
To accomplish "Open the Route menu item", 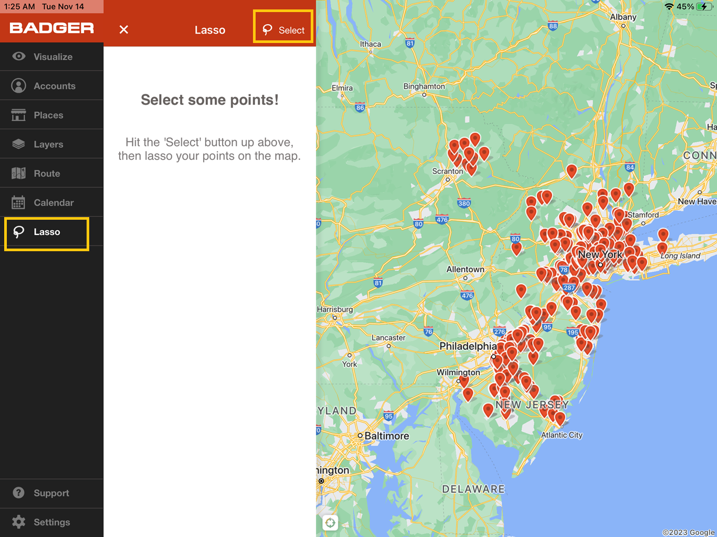I will coord(51,173).
